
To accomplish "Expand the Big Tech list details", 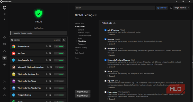I will [111, 88].
